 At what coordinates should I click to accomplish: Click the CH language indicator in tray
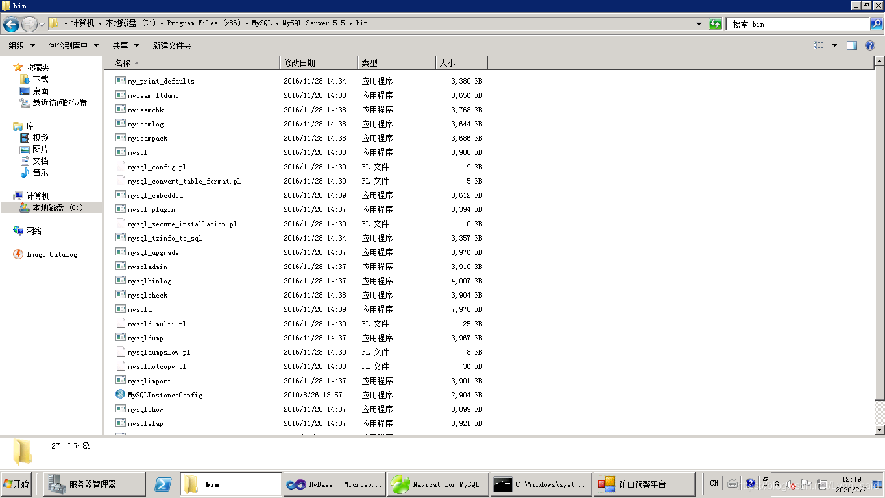click(714, 483)
